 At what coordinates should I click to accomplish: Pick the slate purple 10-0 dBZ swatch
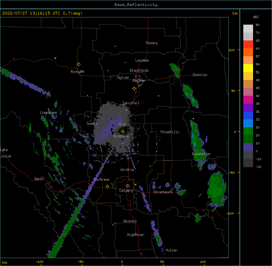[248, 147]
